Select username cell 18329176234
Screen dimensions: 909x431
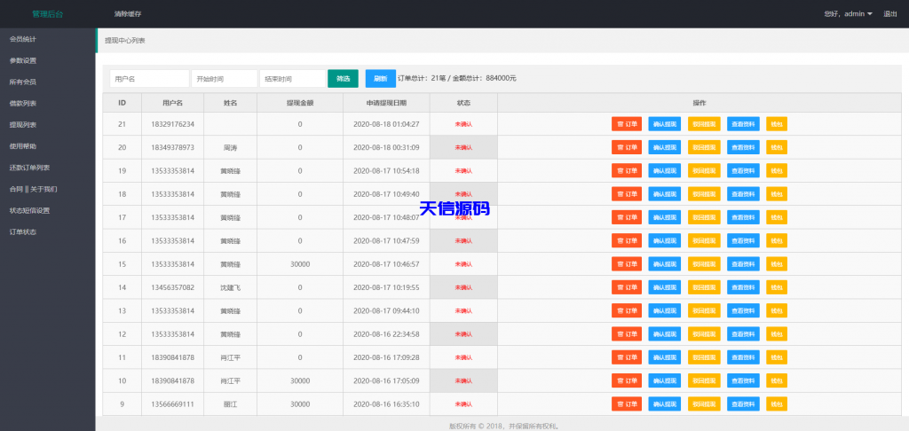click(x=173, y=124)
